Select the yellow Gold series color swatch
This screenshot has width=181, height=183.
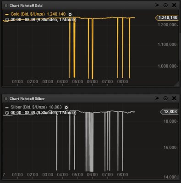7,15
